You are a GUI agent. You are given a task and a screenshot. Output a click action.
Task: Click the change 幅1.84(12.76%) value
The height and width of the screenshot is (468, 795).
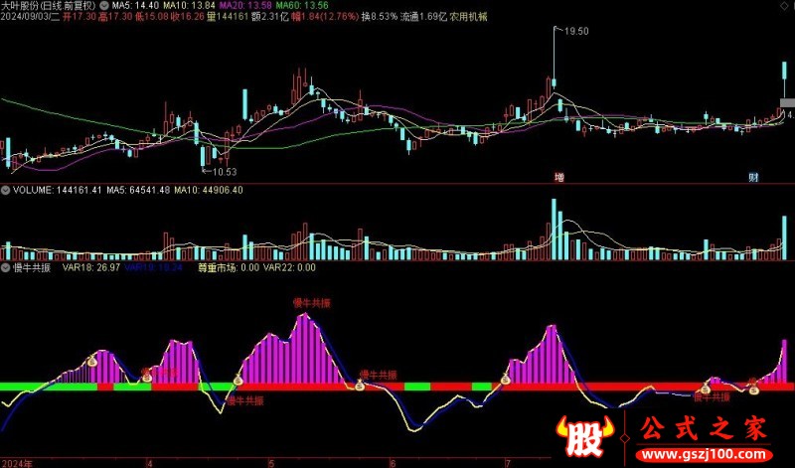click(x=325, y=17)
